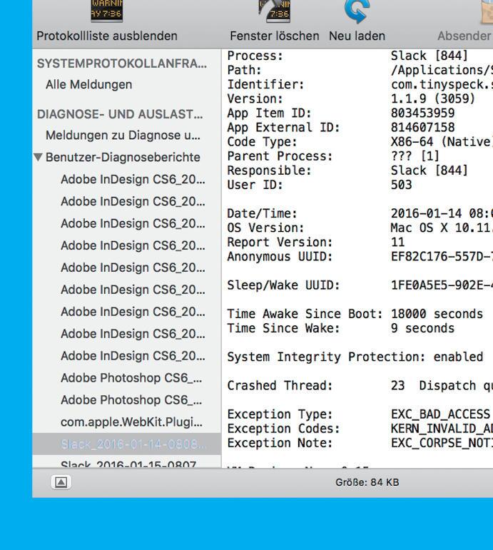Select Alle Meldungen in the sidebar

click(x=88, y=85)
